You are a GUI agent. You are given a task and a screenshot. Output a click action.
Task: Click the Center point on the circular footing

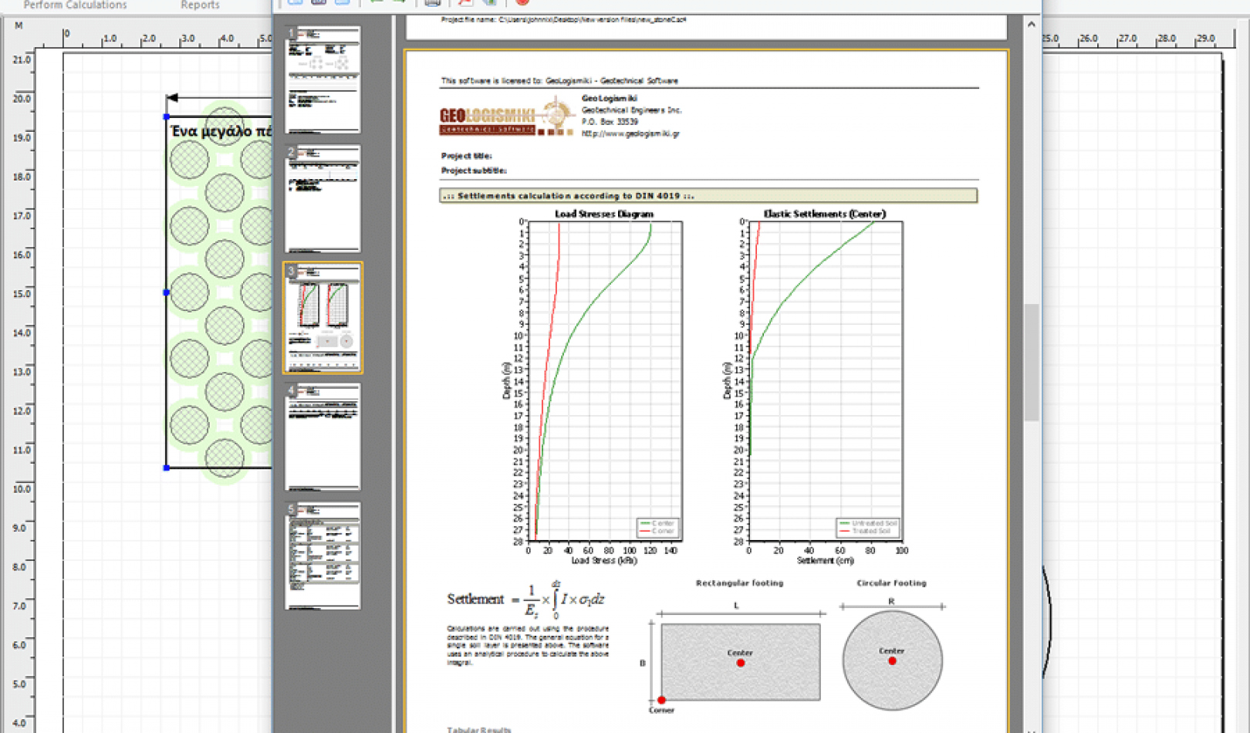(893, 660)
